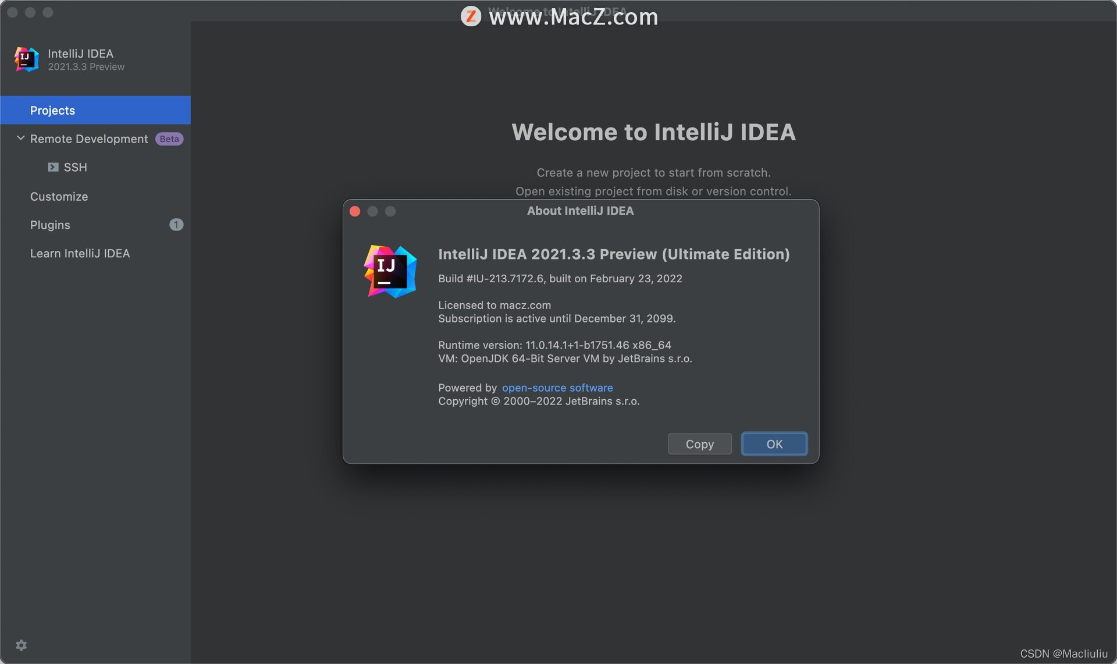Select SSH under Remote Development

point(75,168)
